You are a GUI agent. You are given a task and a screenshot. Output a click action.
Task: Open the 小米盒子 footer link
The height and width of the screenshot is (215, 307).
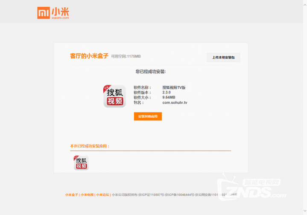point(71,195)
